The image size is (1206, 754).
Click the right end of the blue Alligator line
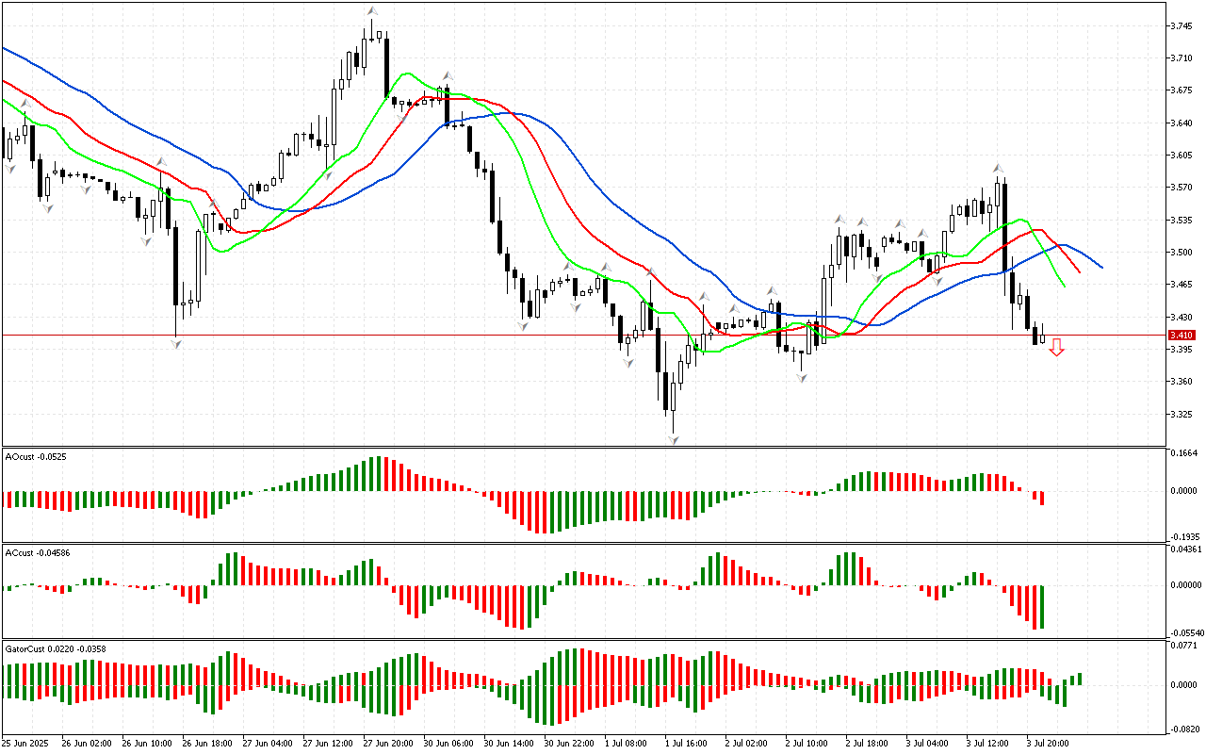pos(1101,267)
